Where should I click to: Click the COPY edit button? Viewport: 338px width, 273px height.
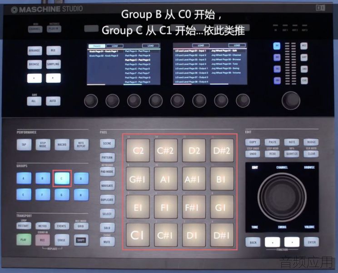[253, 142]
